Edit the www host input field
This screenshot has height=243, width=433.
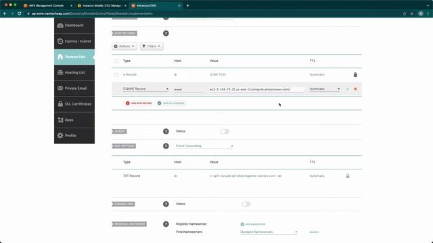point(189,89)
